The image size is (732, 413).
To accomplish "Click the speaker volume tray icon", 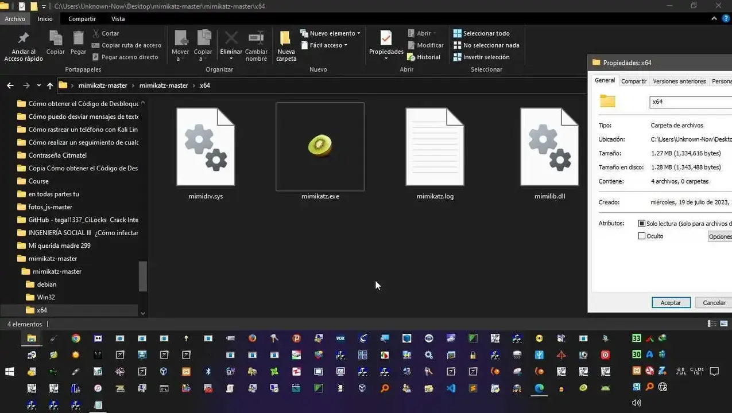I will (x=636, y=403).
